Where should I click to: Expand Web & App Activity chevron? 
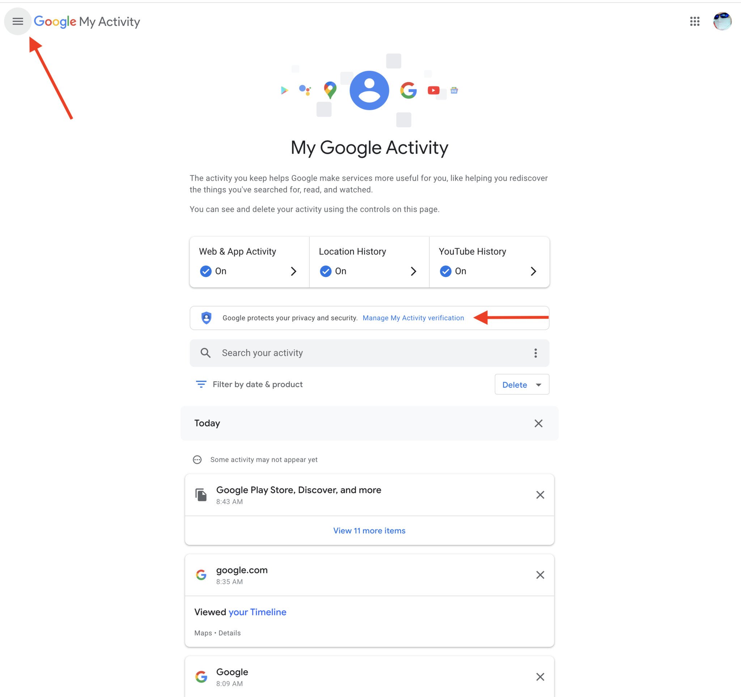293,271
